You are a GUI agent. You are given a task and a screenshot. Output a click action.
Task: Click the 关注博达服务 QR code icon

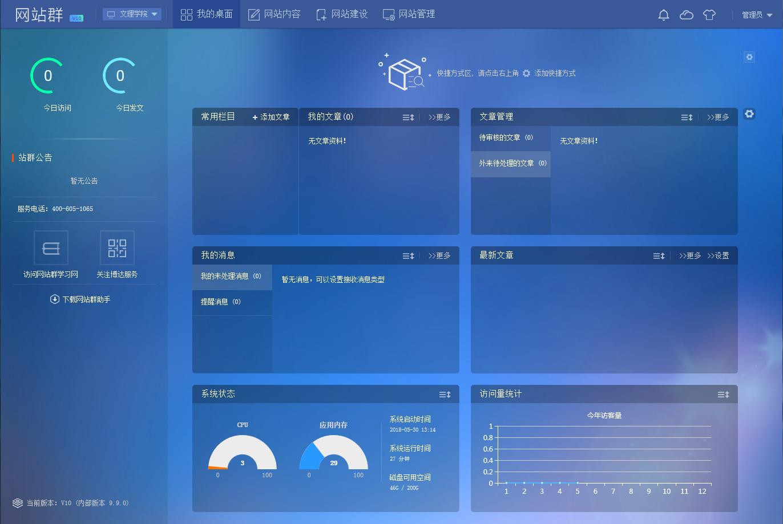(117, 248)
